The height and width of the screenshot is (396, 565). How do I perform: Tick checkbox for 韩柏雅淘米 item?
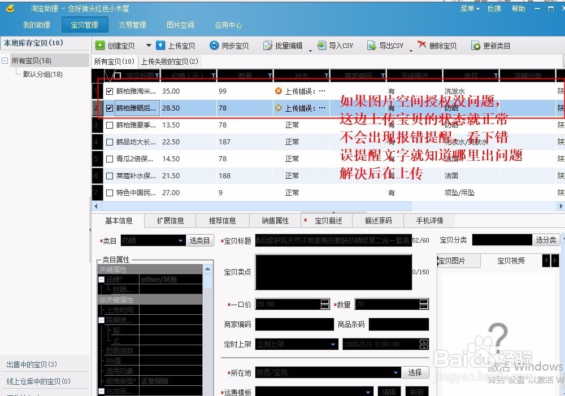[110, 91]
